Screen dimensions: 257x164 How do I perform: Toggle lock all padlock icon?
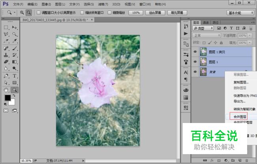point(221,43)
